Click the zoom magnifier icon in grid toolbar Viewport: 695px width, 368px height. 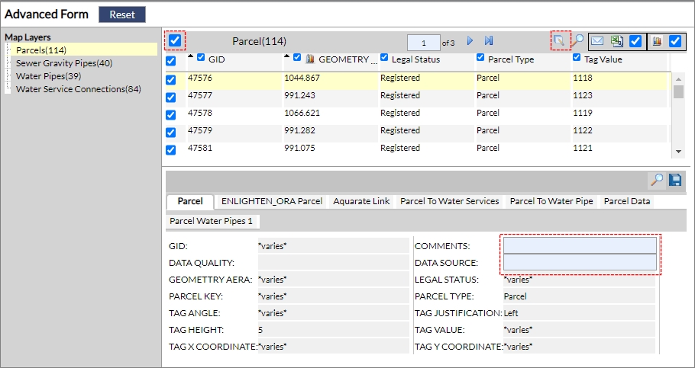[578, 41]
